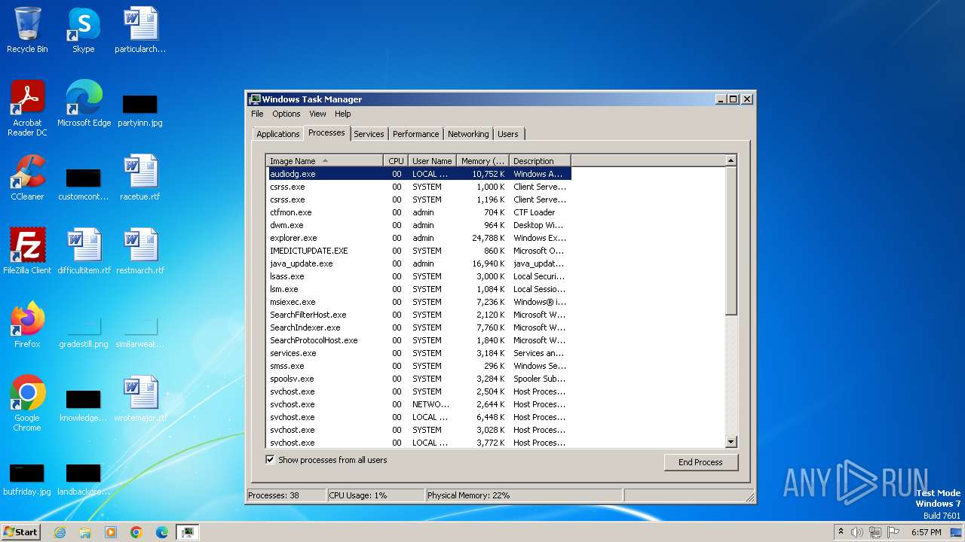This screenshot has height=542, width=965.
Task: Open the butfriday.jpg desktop file
Action: click(27, 480)
